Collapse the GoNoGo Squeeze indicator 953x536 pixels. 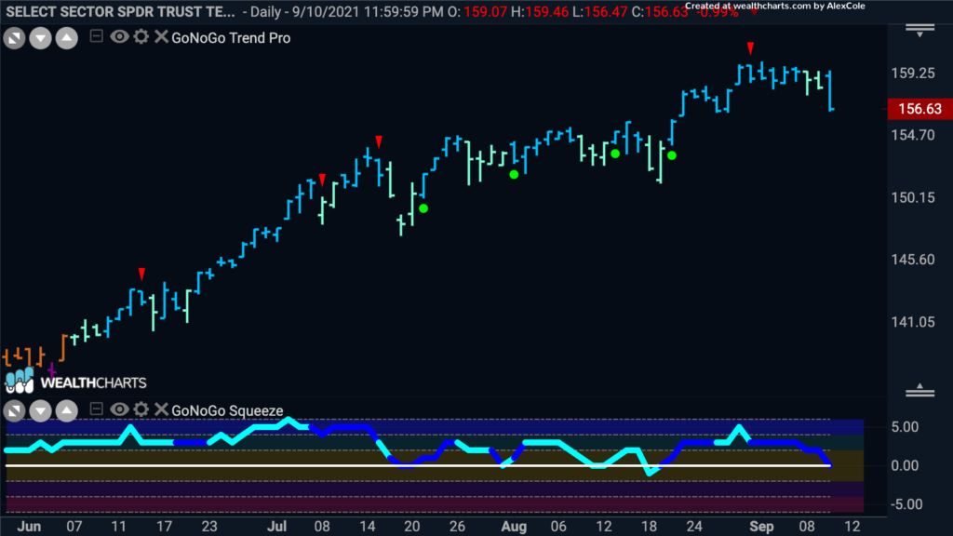click(96, 409)
